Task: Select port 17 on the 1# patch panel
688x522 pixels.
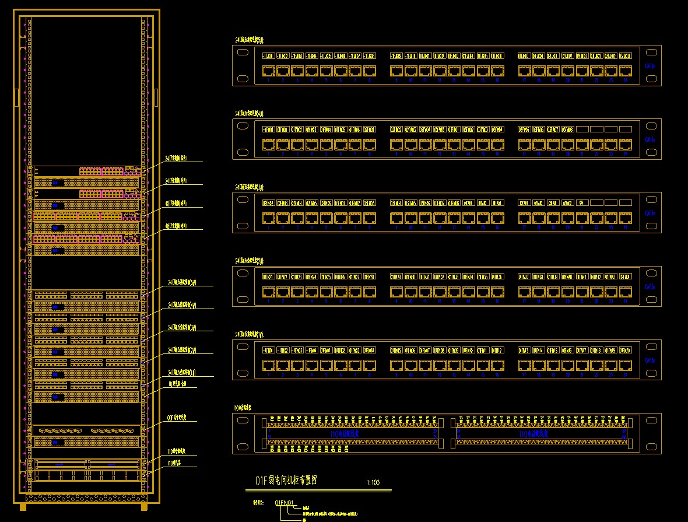Action: click(524, 365)
